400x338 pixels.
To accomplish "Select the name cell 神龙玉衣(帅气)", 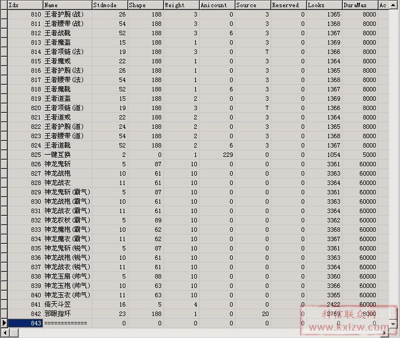I will click(x=67, y=295).
